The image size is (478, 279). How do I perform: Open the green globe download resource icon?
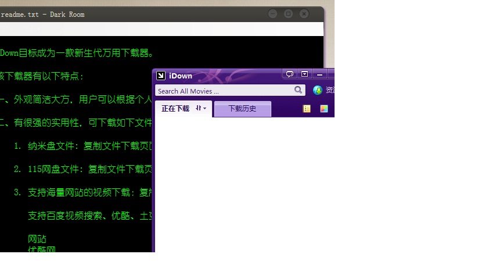318,90
